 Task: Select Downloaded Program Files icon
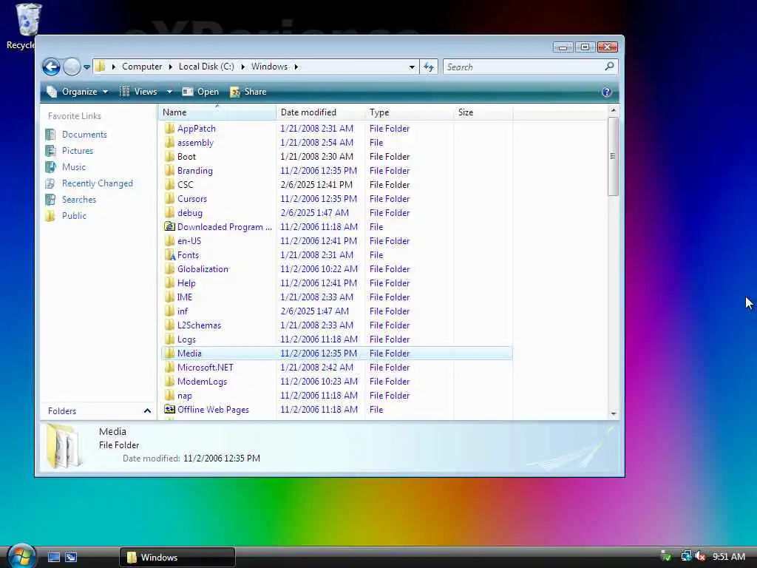click(169, 226)
